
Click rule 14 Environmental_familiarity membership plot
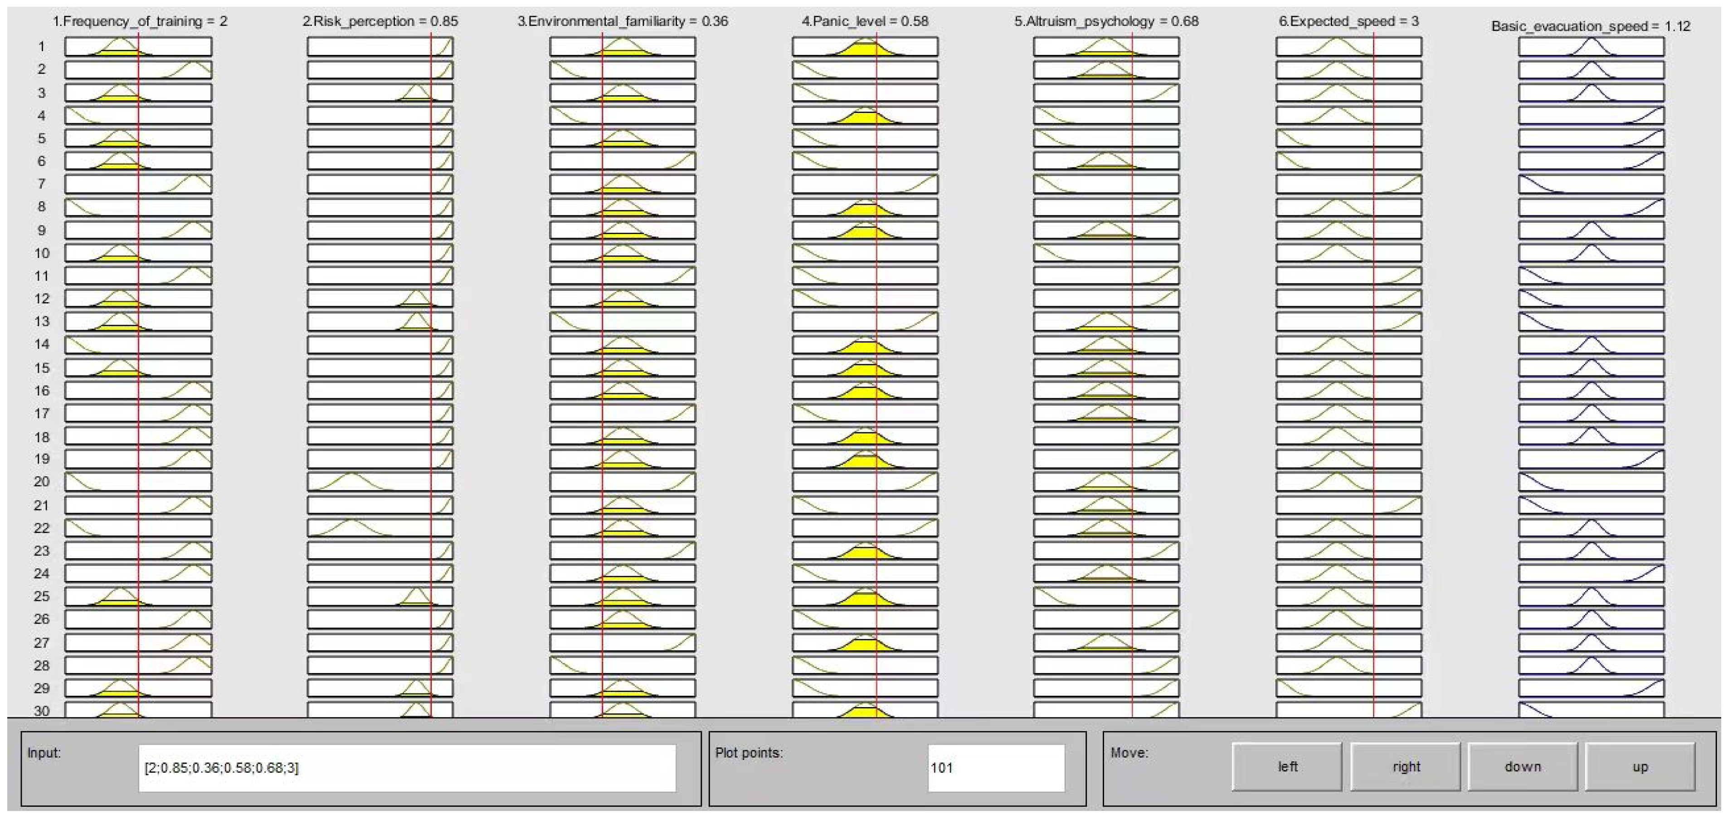[623, 344]
